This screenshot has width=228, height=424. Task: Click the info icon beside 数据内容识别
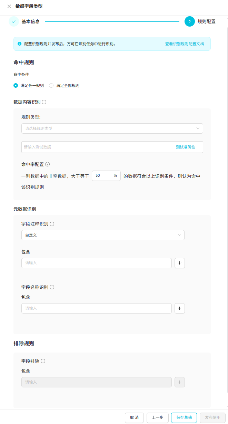44,102
